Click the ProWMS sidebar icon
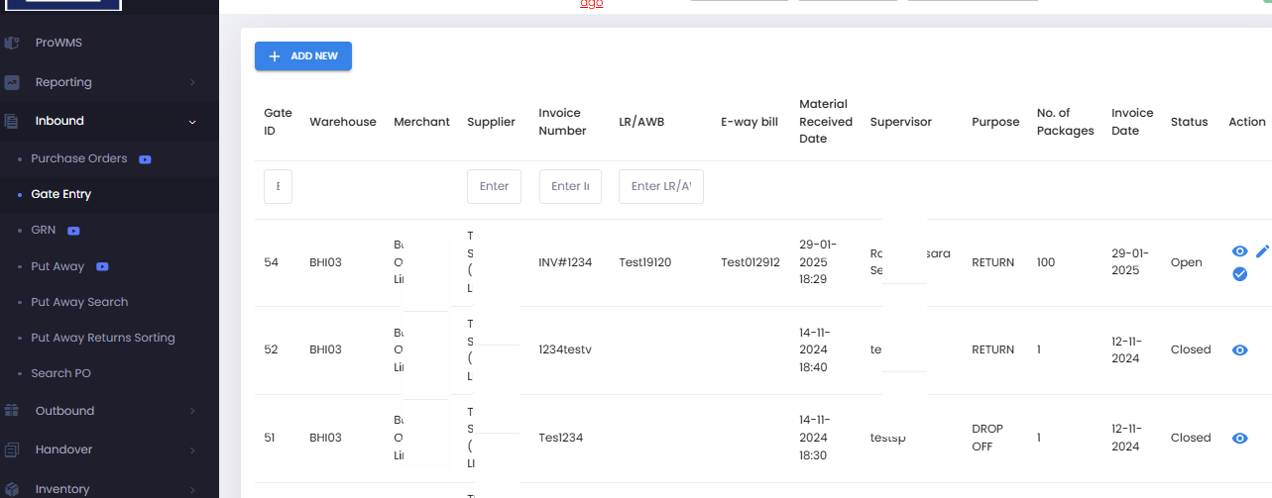Image resolution: width=1272 pixels, height=498 pixels. pyautogui.click(x=12, y=44)
